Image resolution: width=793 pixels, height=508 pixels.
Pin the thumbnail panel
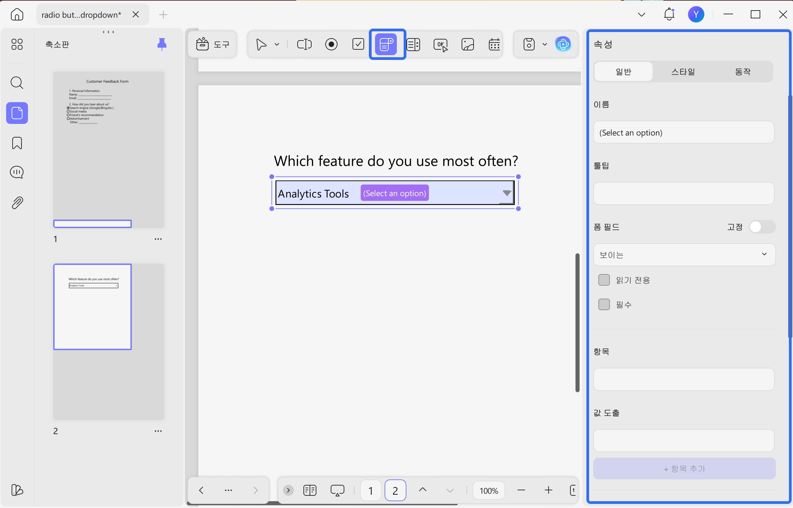click(162, 44)
